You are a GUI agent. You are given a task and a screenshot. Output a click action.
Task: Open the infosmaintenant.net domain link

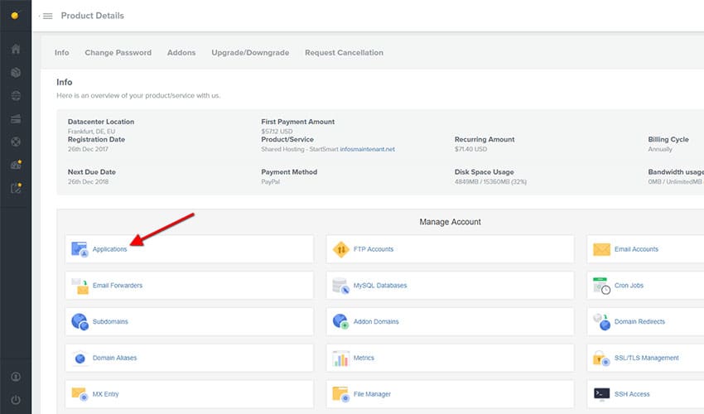pos(367,149)
